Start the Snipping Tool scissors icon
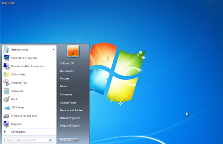Viewport: 223px width, 144px height. tap(6, 83)
